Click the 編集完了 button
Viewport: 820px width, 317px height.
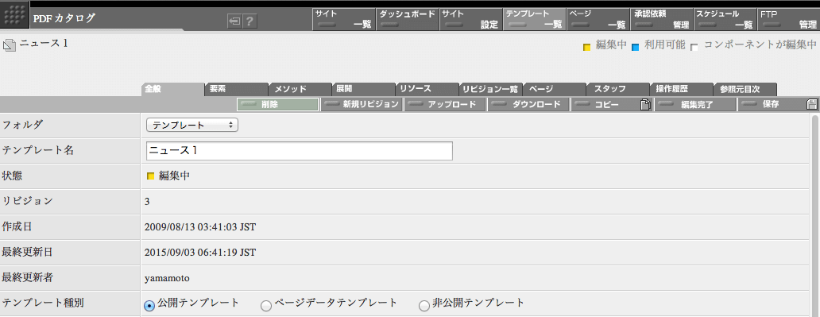tap(695, 105)
